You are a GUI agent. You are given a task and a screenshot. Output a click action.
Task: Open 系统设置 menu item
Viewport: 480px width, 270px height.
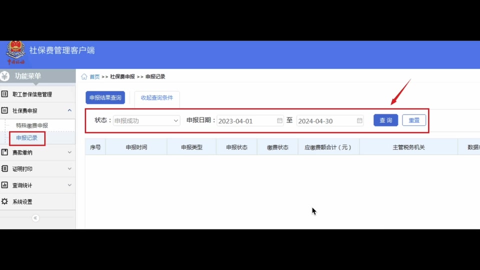37,201
